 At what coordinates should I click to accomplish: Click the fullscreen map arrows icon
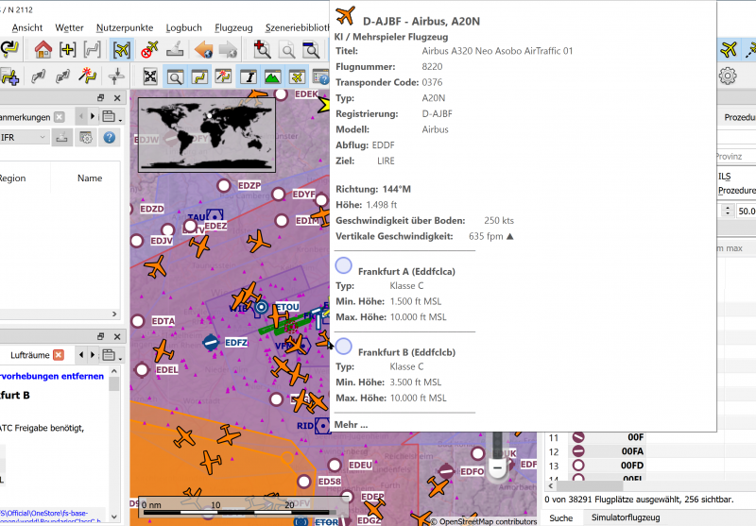click(150, 76)
